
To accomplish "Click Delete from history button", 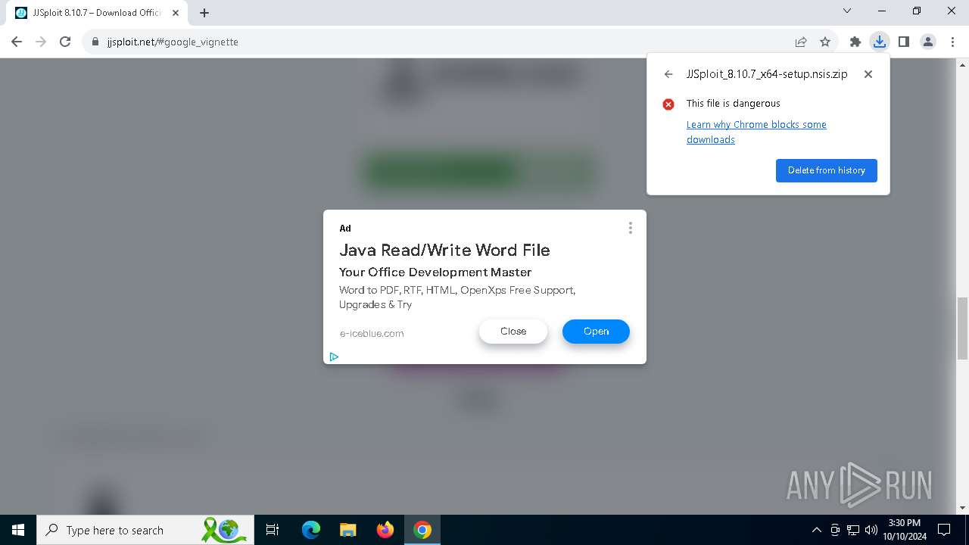I will 827,170.
